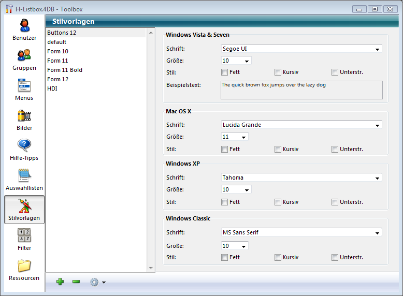This screenshot has width=403, height=296.
Task: Open the gear actions dropdown menu
Action: pos(97,282)
